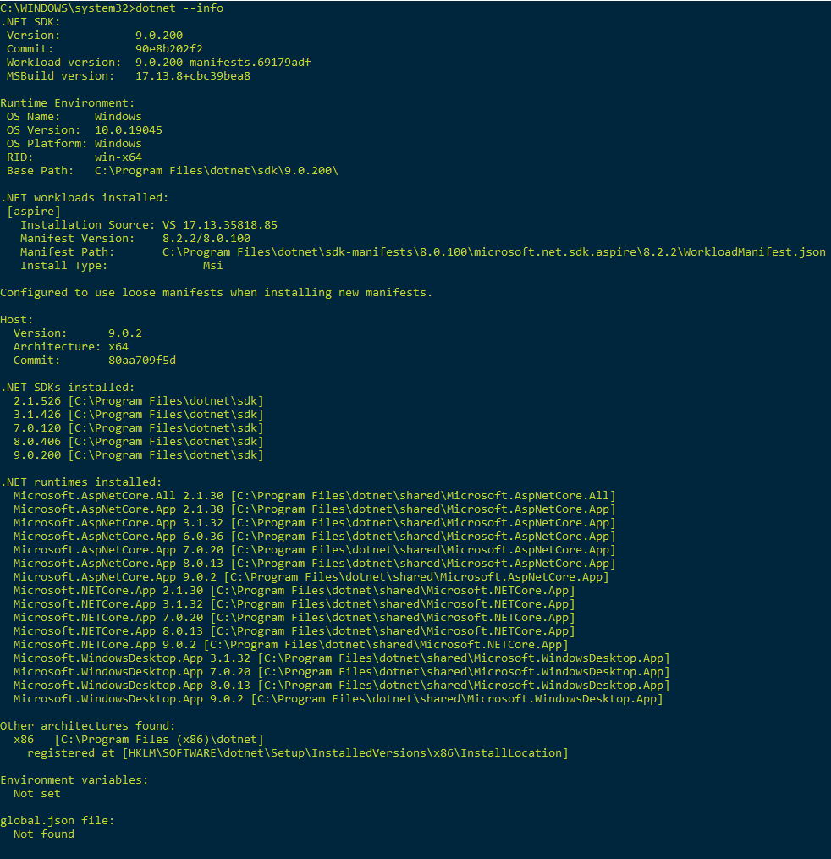Viewport: 831px width, 859px height.
Task: Click the workload version 9.0.200-manifests.69179adf
Action: [x=223, y=63]
